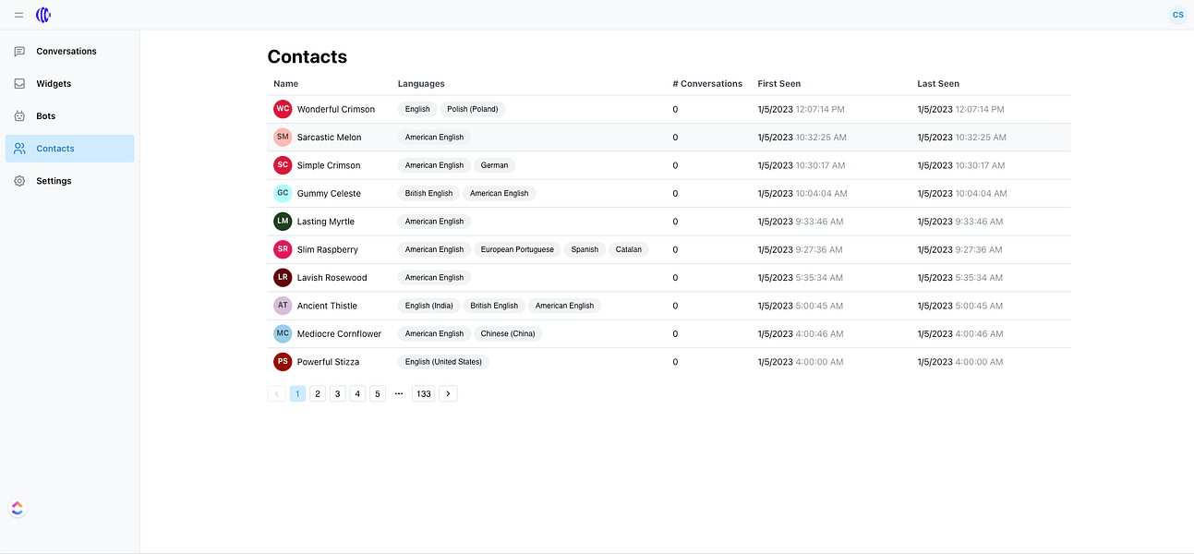Screen dimensions: 1194x554
Task: Click the Widgets inbox icon
Action: pyautogui.click(x=19, y=84)
